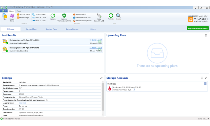Click the Refresh ribbon icon
The width and height of the screenshot is (210, 126).
pos(111,17)
